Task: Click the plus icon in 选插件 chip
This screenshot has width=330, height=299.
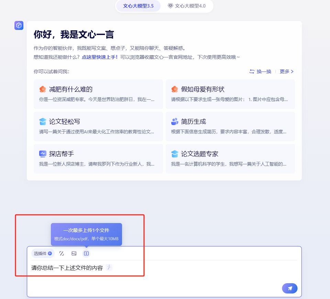Action: [50, 253]
